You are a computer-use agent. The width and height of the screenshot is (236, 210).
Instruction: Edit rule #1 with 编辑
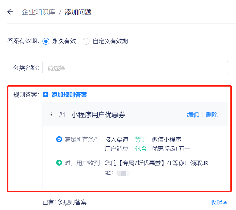(193, 115)
